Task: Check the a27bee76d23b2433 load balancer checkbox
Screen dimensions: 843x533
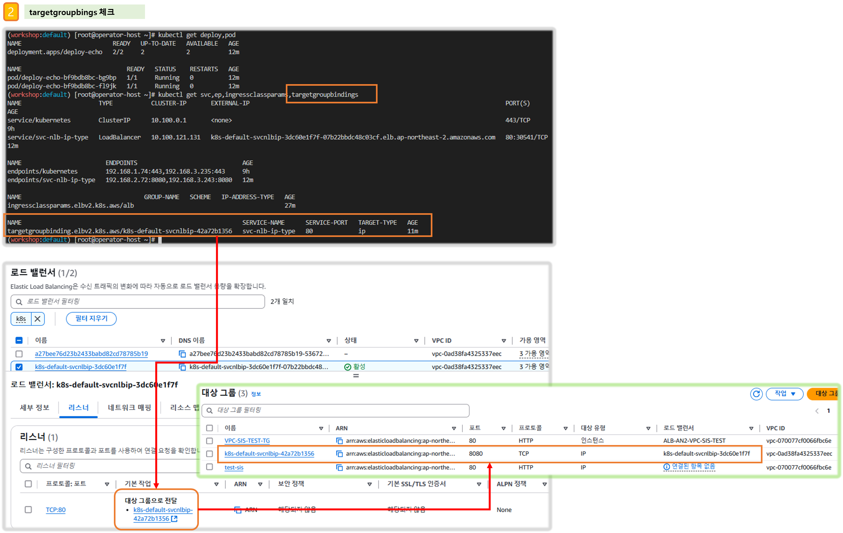Action: click(19, 354)
